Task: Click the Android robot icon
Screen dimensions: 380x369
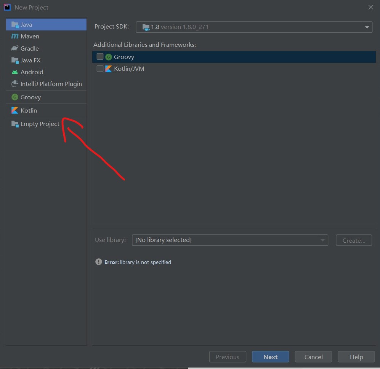Action: coord(15,72)
